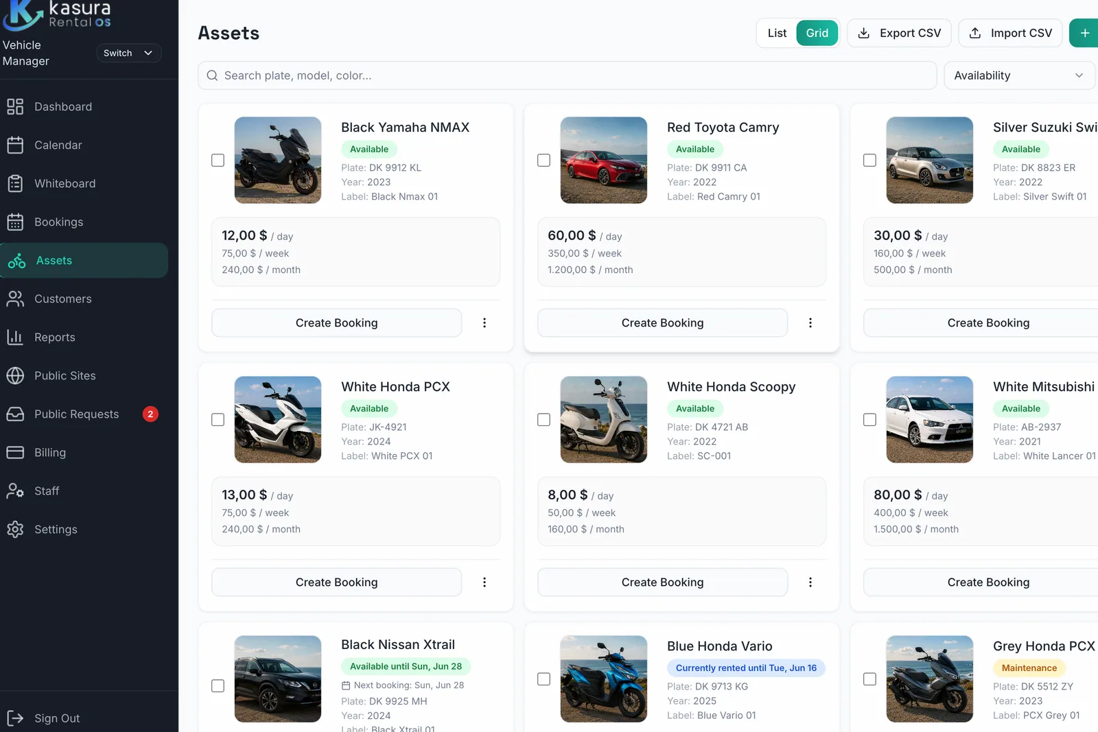Select the White Honda Scoopy checkbox

click(544, 419)
